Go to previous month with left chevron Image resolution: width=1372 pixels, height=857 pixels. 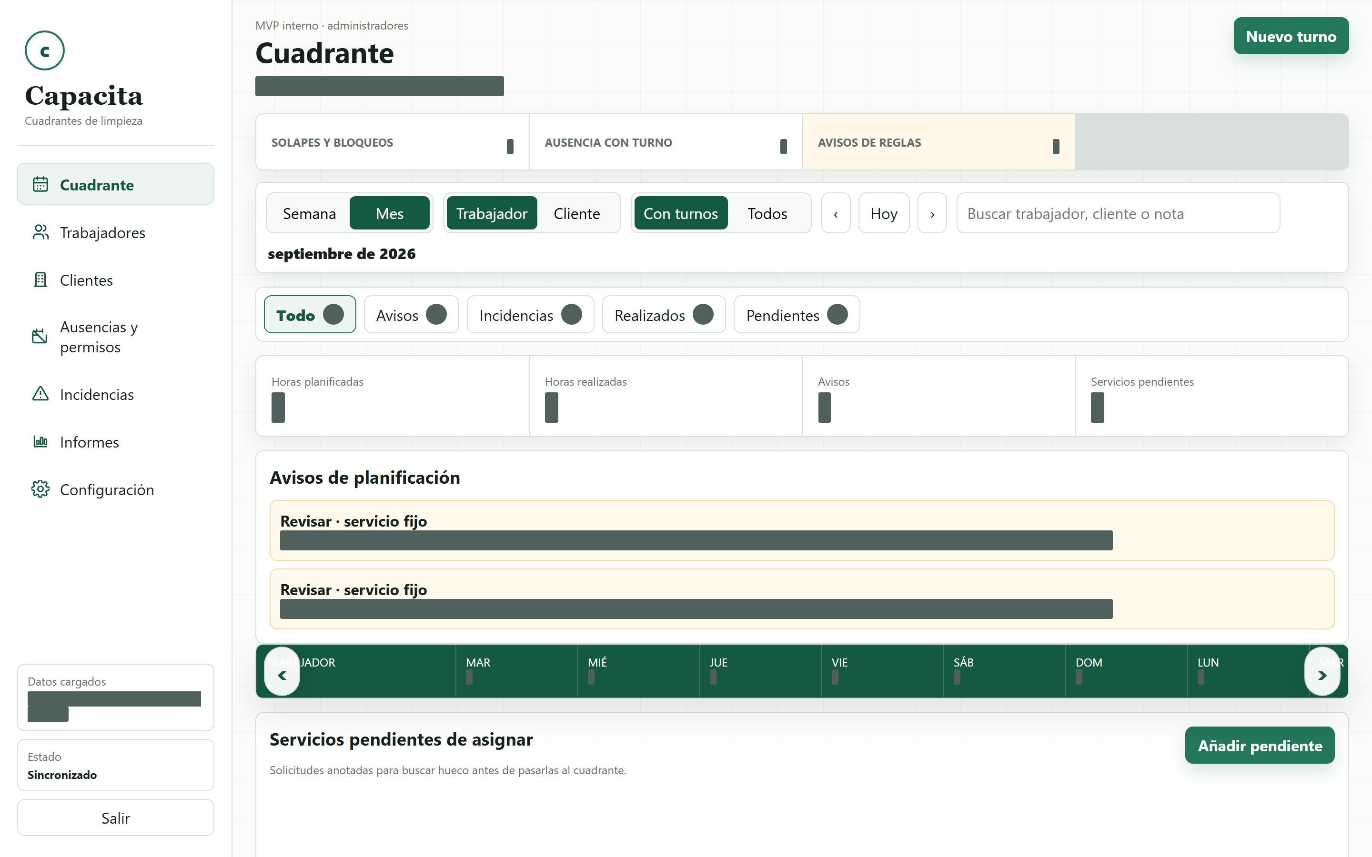[836, 213]
